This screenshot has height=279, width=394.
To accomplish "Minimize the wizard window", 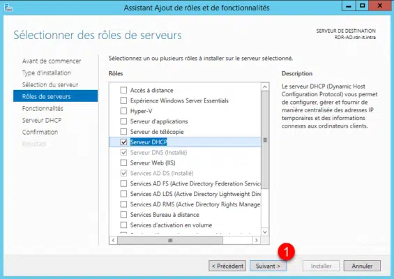I will [x=349, y=6].
